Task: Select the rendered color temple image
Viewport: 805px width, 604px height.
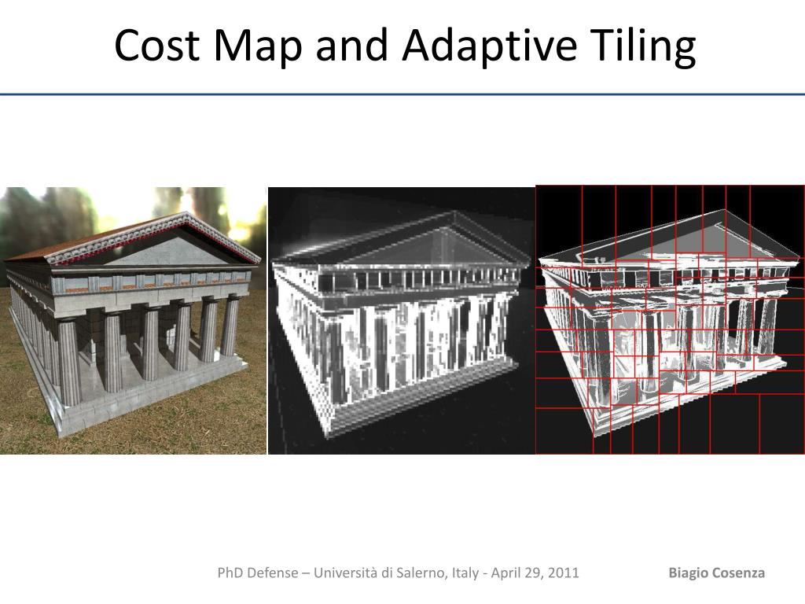Action: click(x=133, y=321)
